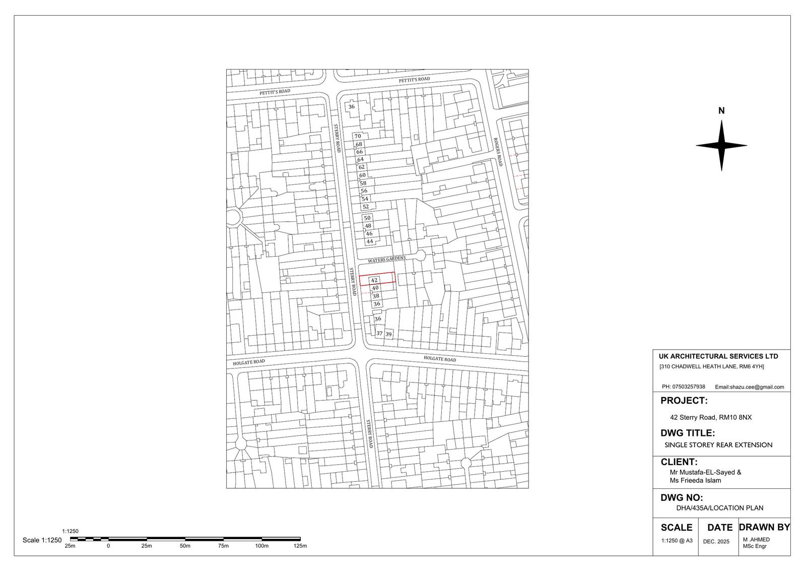Screen dimensions: 806x570
Task: Click the "1:1250 @ A3" scale value
Action: (x=677, y=541)
